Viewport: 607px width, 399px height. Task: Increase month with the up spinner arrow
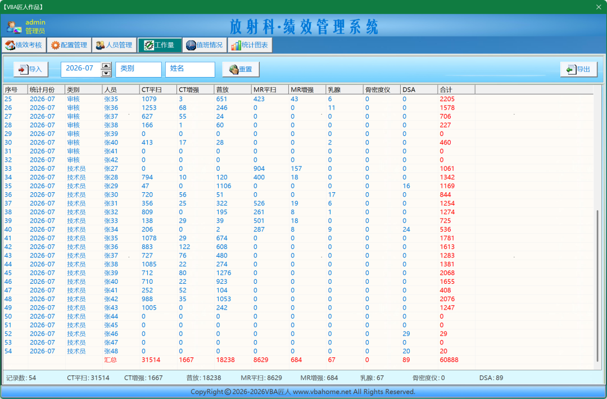tap(106, 65)
